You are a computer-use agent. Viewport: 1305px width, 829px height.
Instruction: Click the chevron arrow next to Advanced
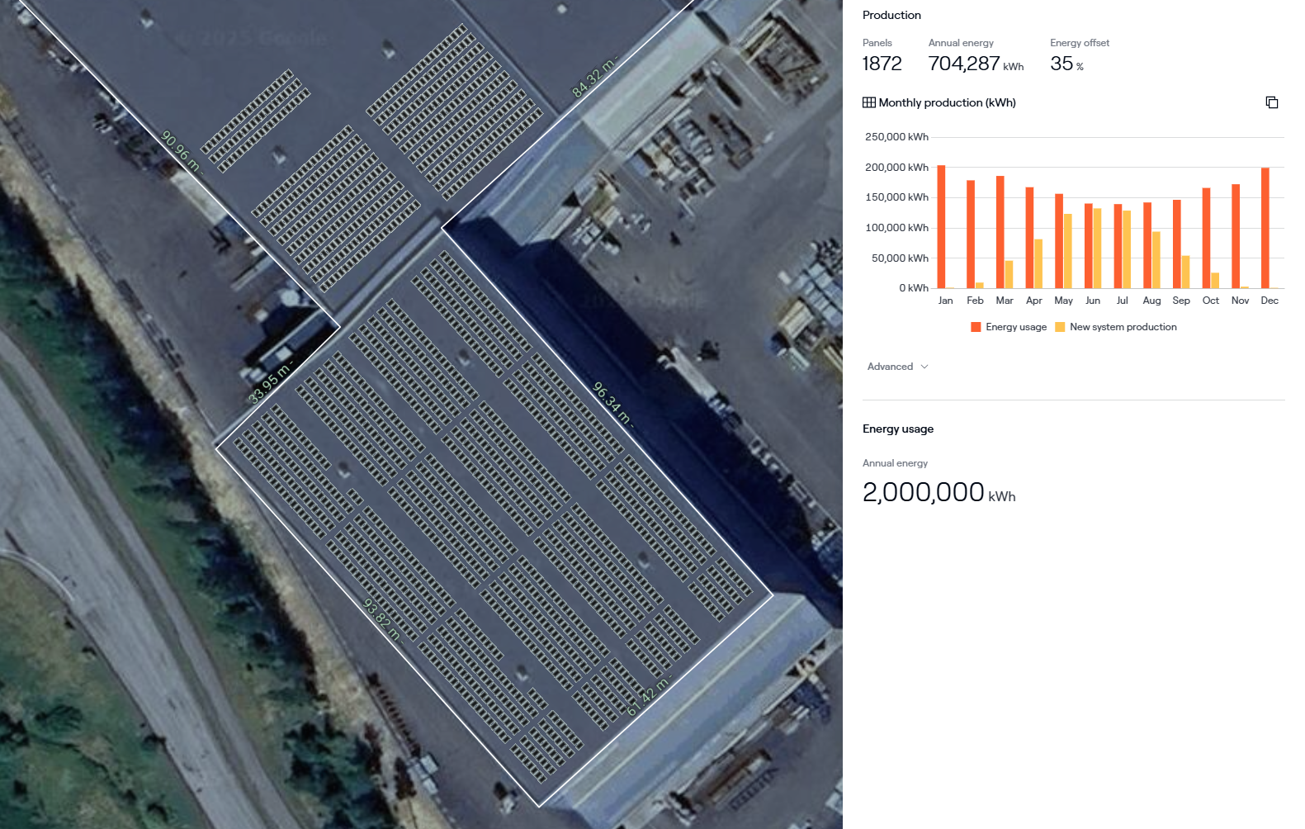point(924,367)
